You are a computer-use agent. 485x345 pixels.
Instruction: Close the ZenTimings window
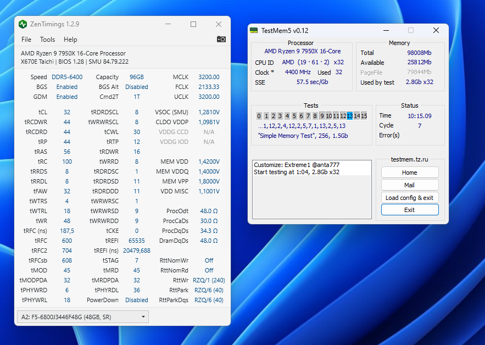pyautogui.click(x=219, y=24)
